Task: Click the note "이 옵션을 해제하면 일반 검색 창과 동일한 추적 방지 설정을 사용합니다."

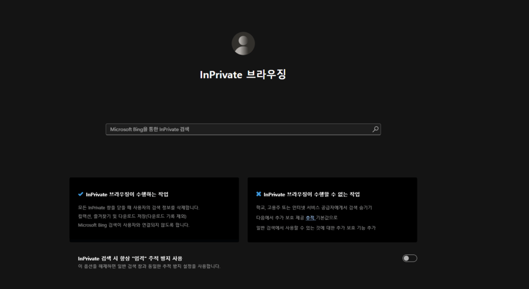Action: [x=149, y=266]
